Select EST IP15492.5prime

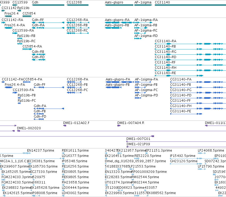click(x=183, y=156)
